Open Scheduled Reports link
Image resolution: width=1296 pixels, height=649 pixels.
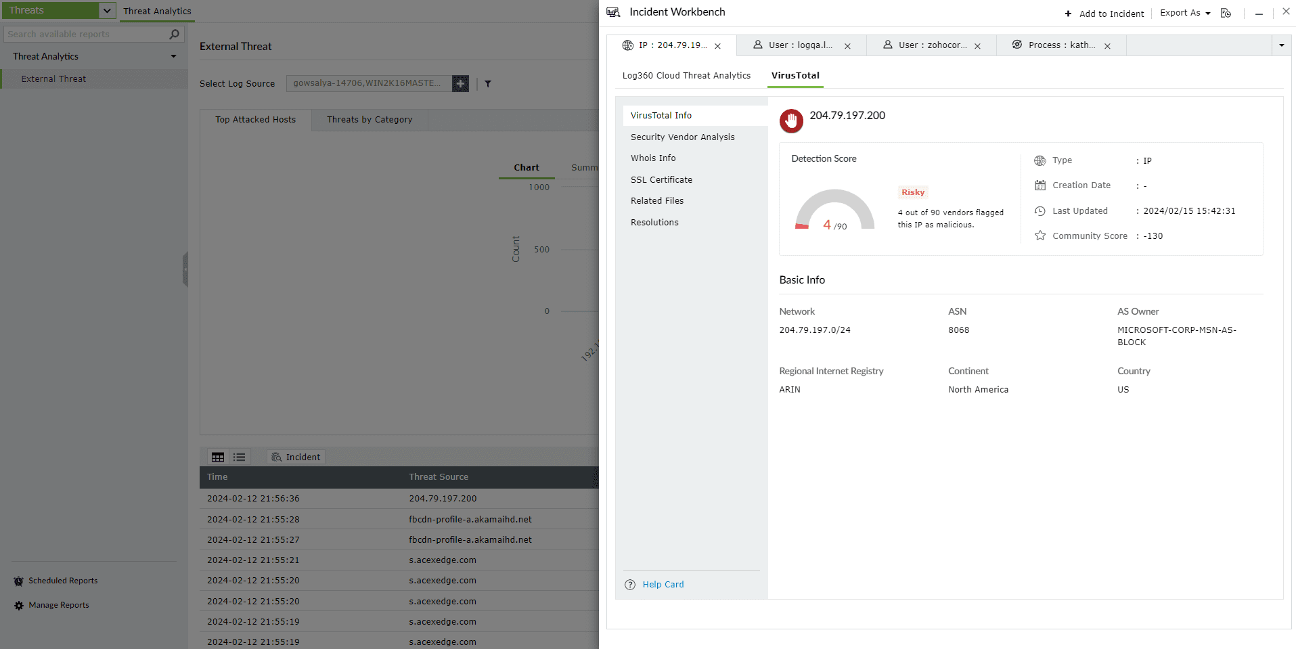pos(63,581)
